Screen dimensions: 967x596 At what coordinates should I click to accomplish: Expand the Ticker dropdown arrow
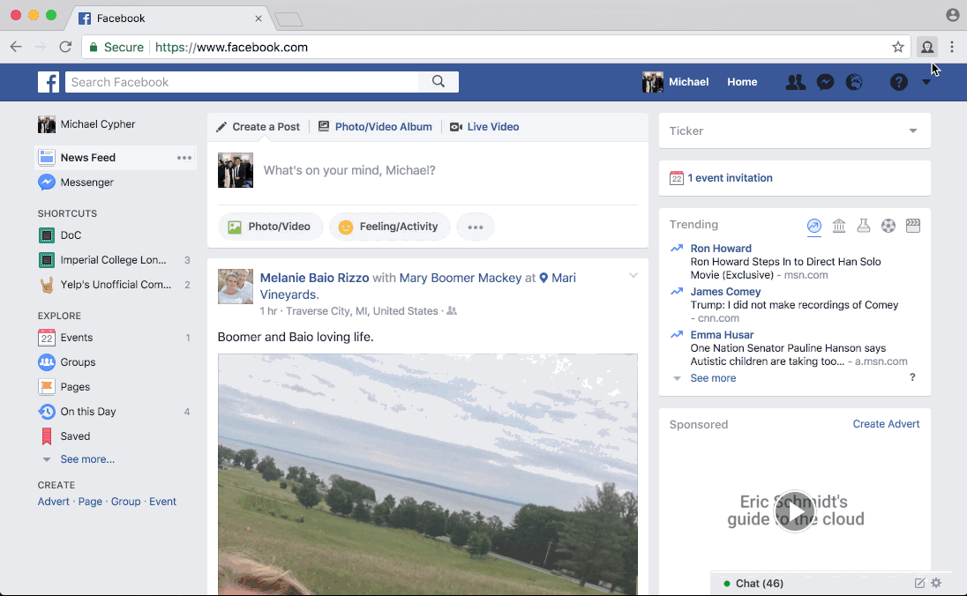click(x=912, y=130)
